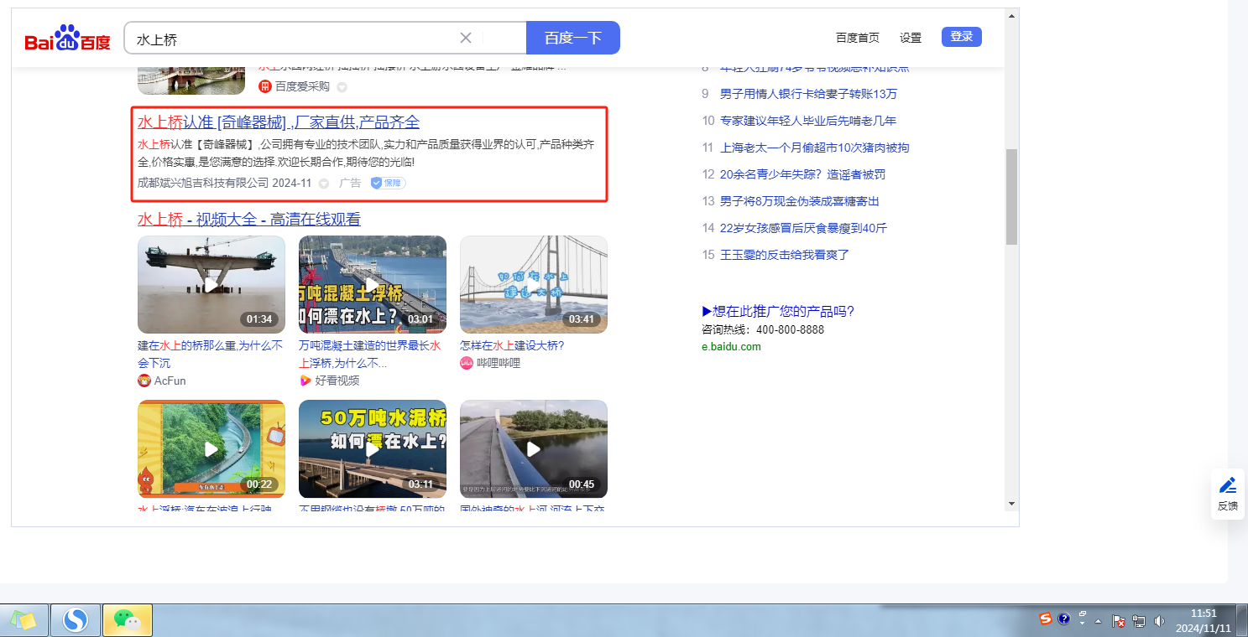Viewport: 1248px width, 637px height.
Task: Click the 好看视频 source icon
Action: (305, 381)
